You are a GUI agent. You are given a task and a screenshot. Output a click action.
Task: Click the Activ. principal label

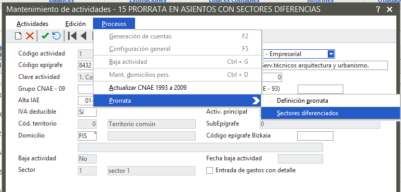click(x=226, y=112)
